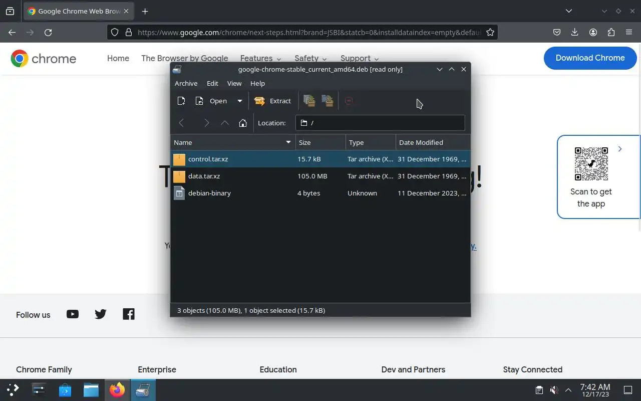Click the Save to Pocket icon
Screen dimensions: 641x401
click(x=556, y=32)
